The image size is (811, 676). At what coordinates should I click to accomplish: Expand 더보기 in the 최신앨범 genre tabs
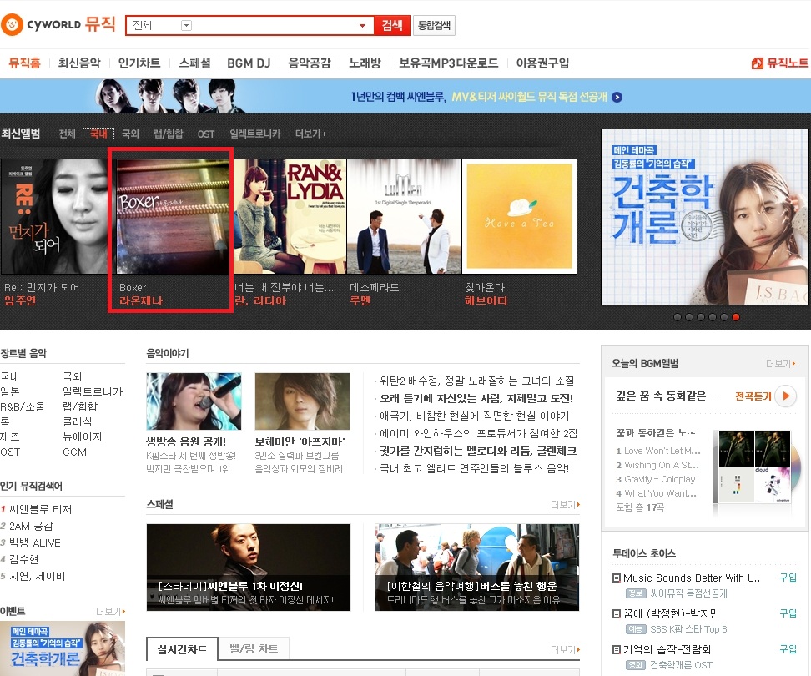[x=310, y=134]
